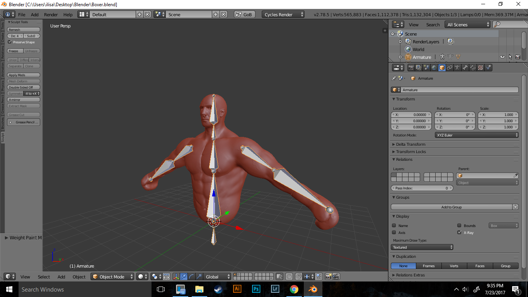The width and height of the screenshot is (528, 297).
Task: Disable the X-Ray checkbox
Action: (459, 232)
